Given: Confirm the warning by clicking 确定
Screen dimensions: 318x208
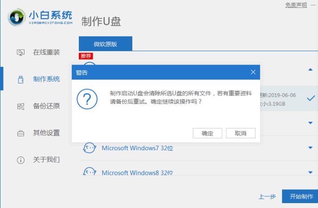Looking at the screenshot, I should (208, 133).
